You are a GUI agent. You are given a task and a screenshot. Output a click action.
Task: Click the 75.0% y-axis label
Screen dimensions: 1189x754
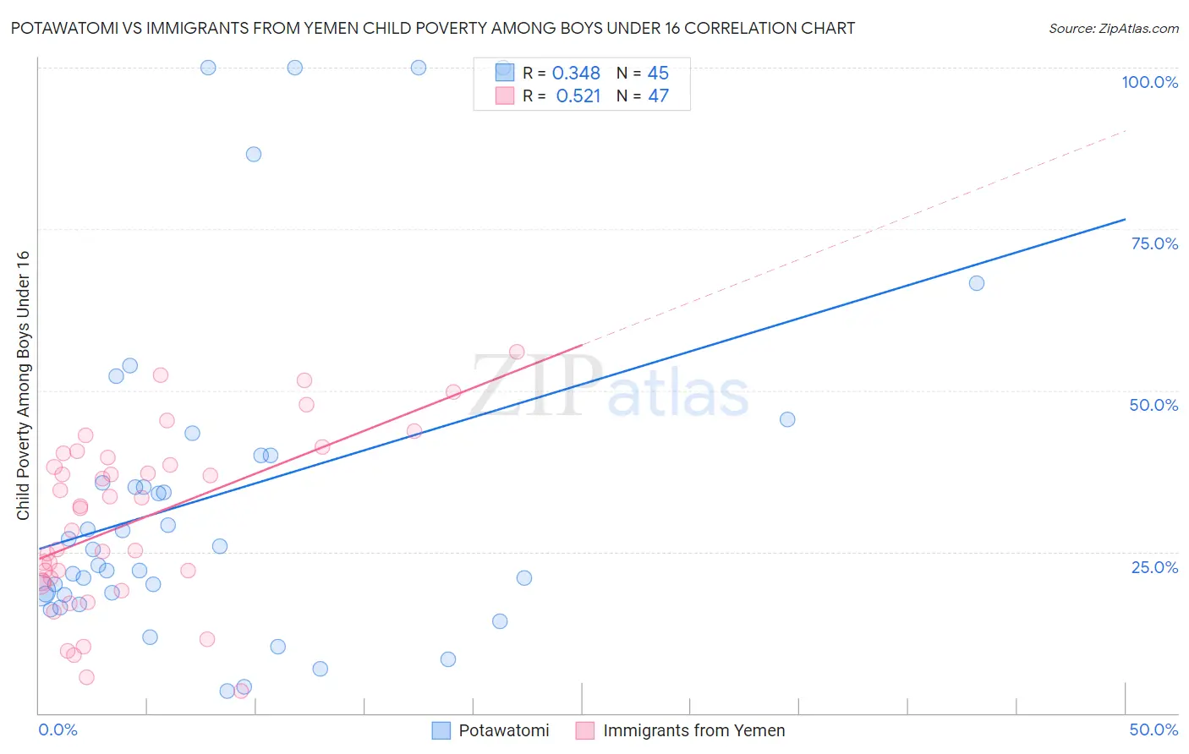tap(1154, 243)
